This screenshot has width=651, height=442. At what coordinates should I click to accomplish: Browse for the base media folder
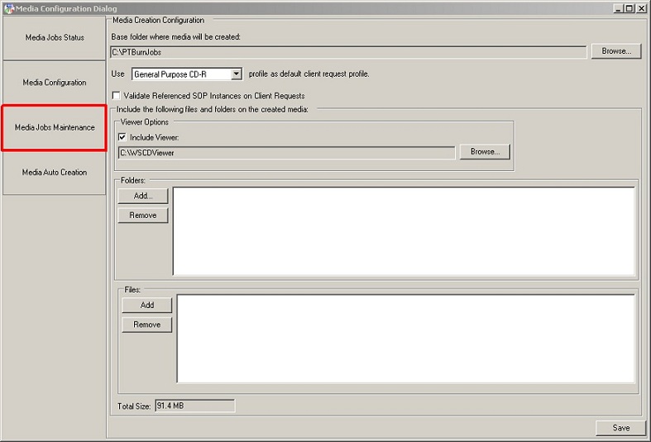coord(615,51)
